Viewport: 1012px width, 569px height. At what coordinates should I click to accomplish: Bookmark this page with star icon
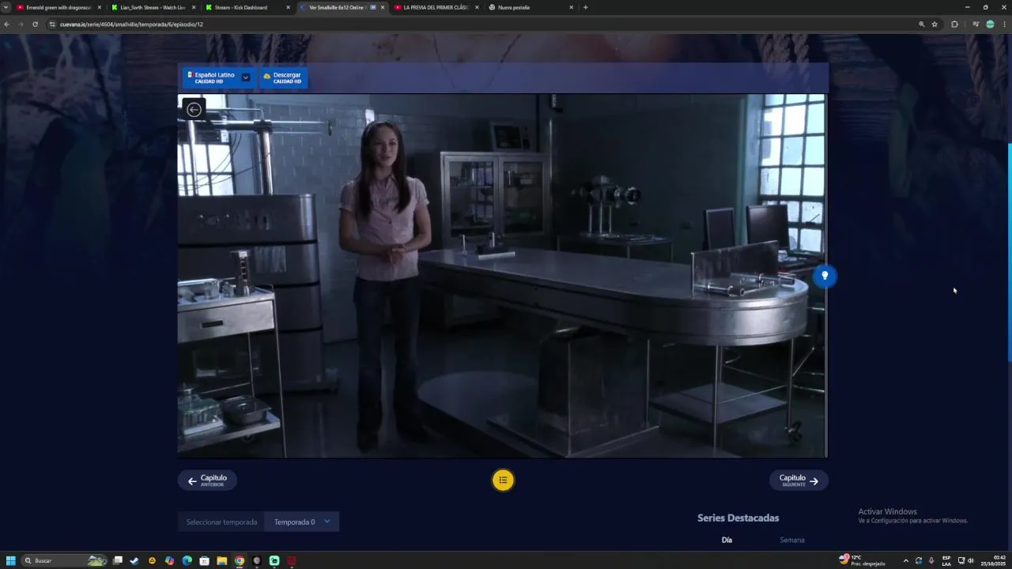935,24
